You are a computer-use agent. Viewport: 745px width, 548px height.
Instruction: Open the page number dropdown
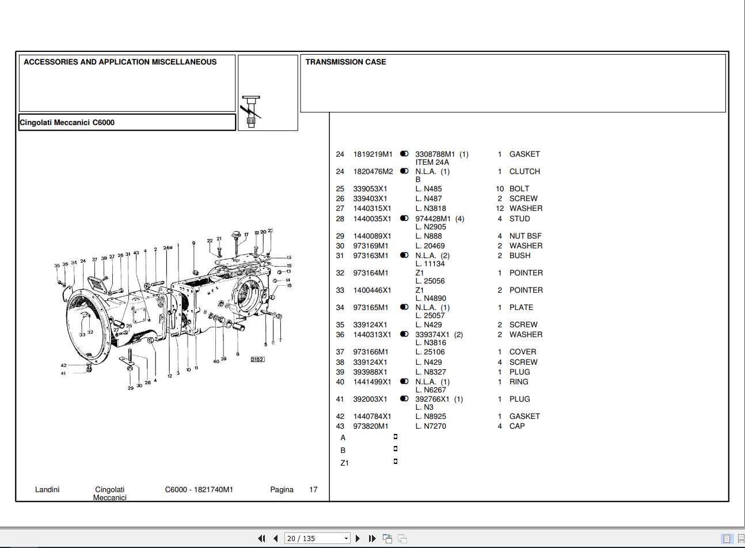coord(345,538)
